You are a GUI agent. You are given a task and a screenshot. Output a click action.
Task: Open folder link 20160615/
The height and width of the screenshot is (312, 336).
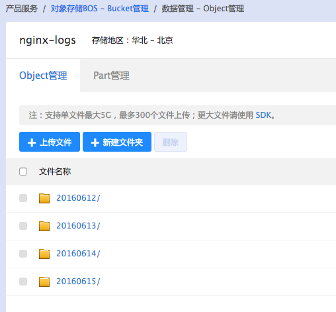click(x=78, y=282)
